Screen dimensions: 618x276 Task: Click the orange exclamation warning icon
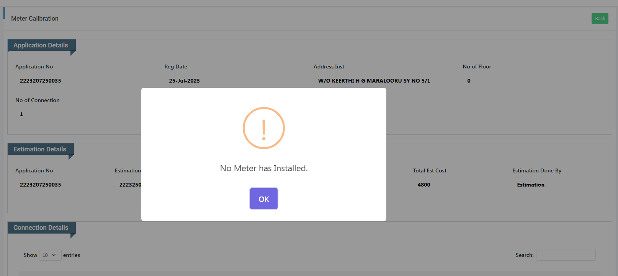click(x=264, y=128)
